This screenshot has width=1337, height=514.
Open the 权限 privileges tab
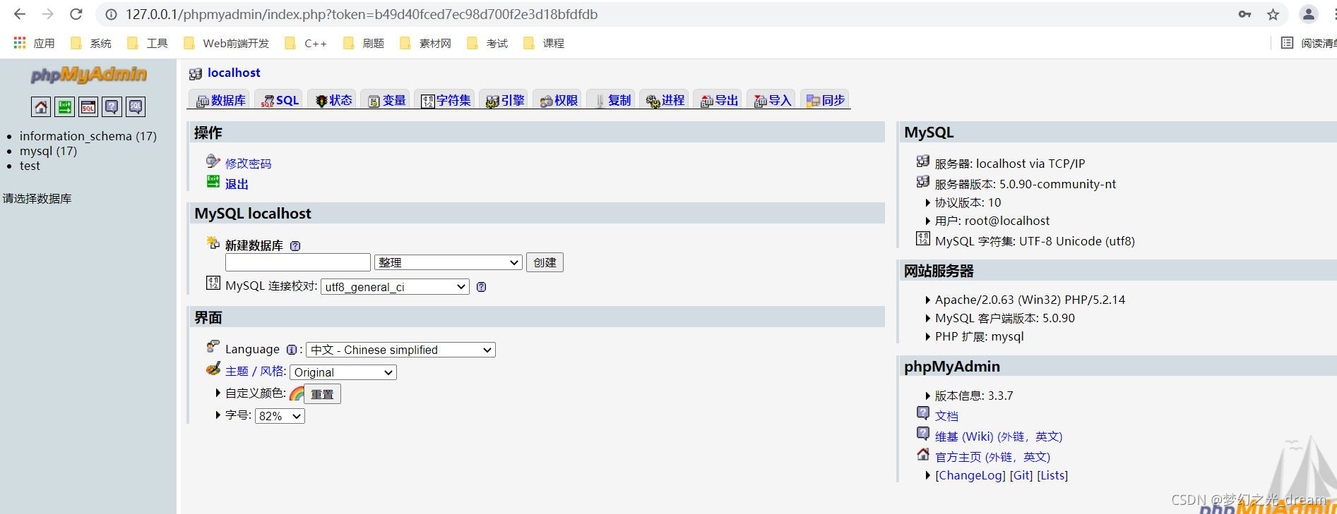(558, 100)
